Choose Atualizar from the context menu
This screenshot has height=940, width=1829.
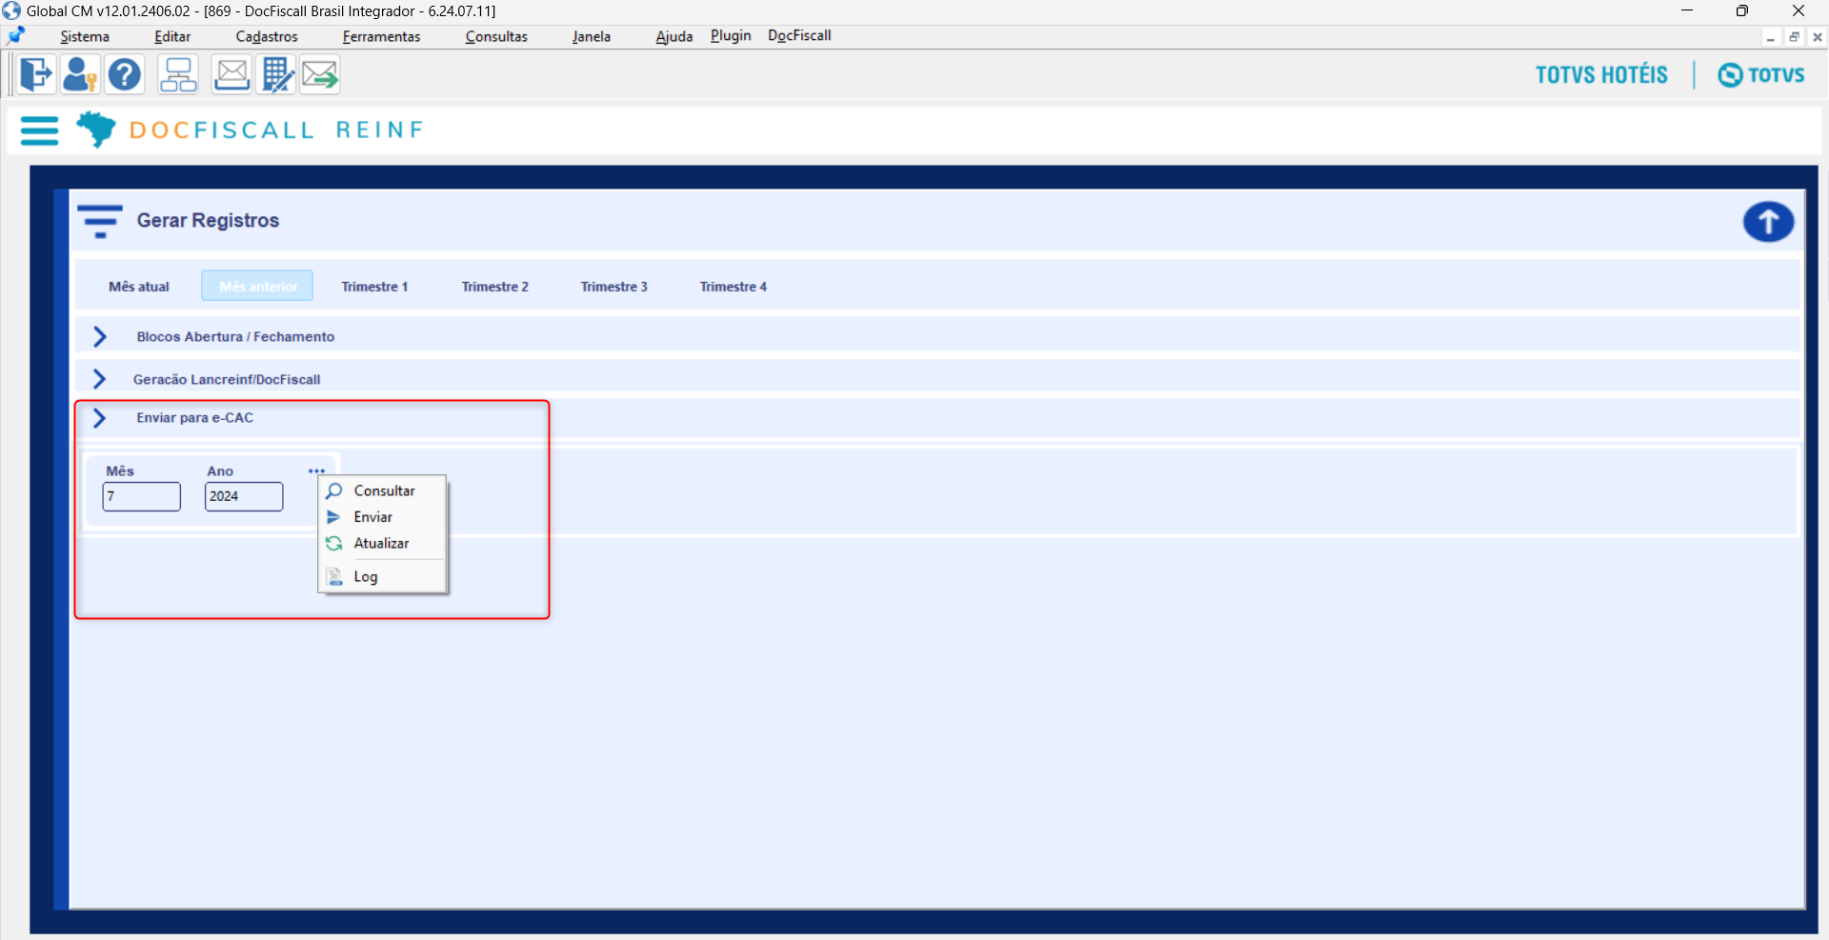tap(383, 544)
